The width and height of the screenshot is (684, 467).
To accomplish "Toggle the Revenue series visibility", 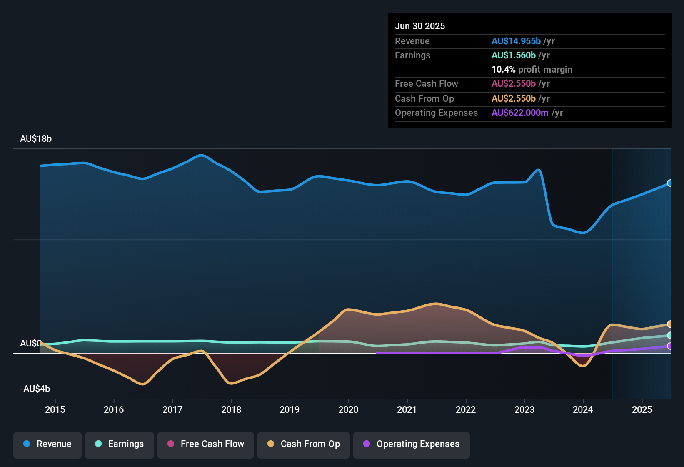I will click(x=47, y=444).
